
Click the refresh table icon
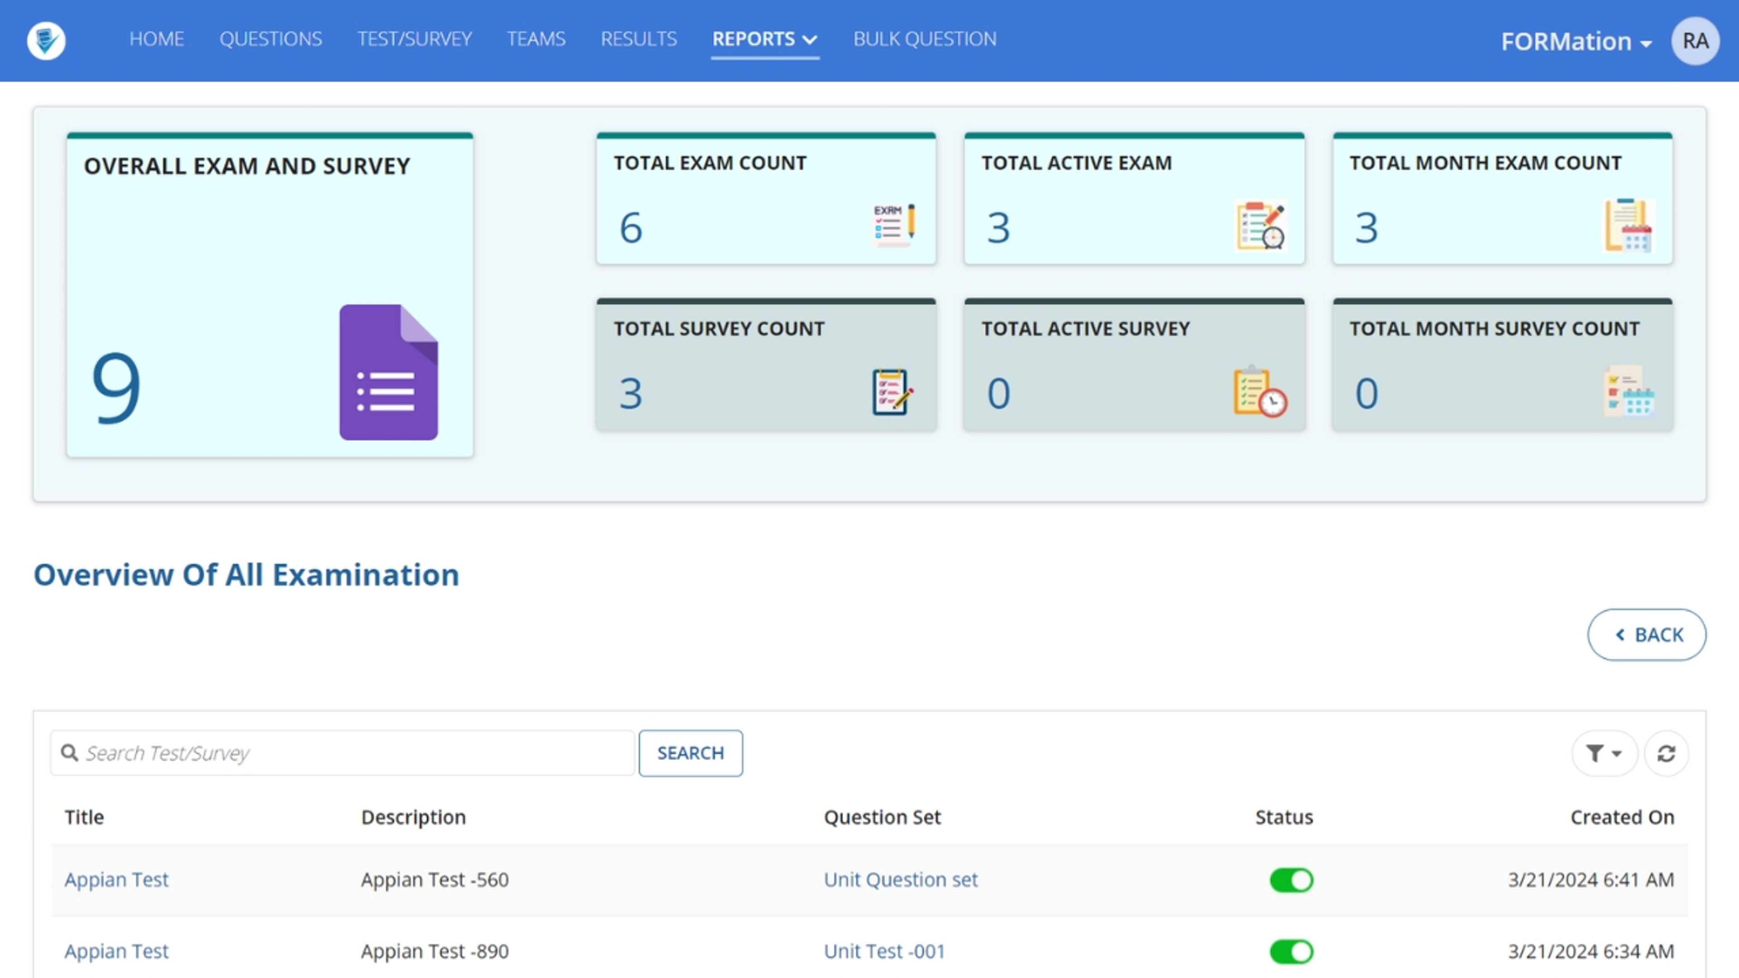(x=1666, y=753)
